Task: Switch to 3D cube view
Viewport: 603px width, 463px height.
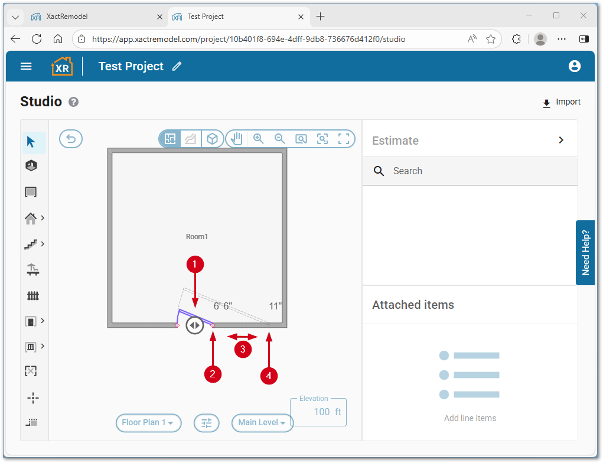Action: pos(212,139)
